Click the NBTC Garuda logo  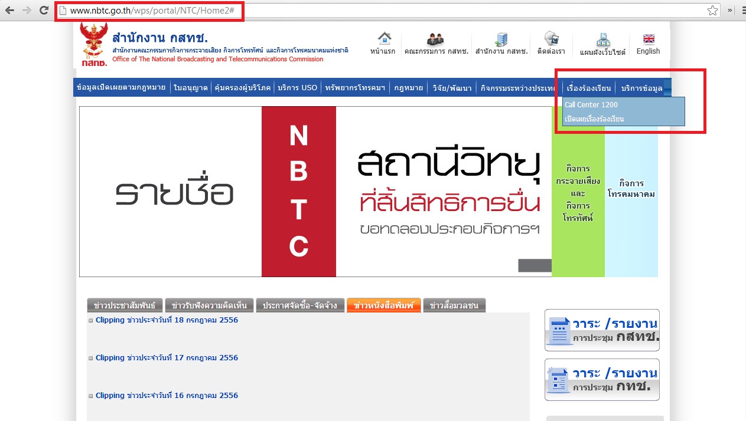point(94,45)
